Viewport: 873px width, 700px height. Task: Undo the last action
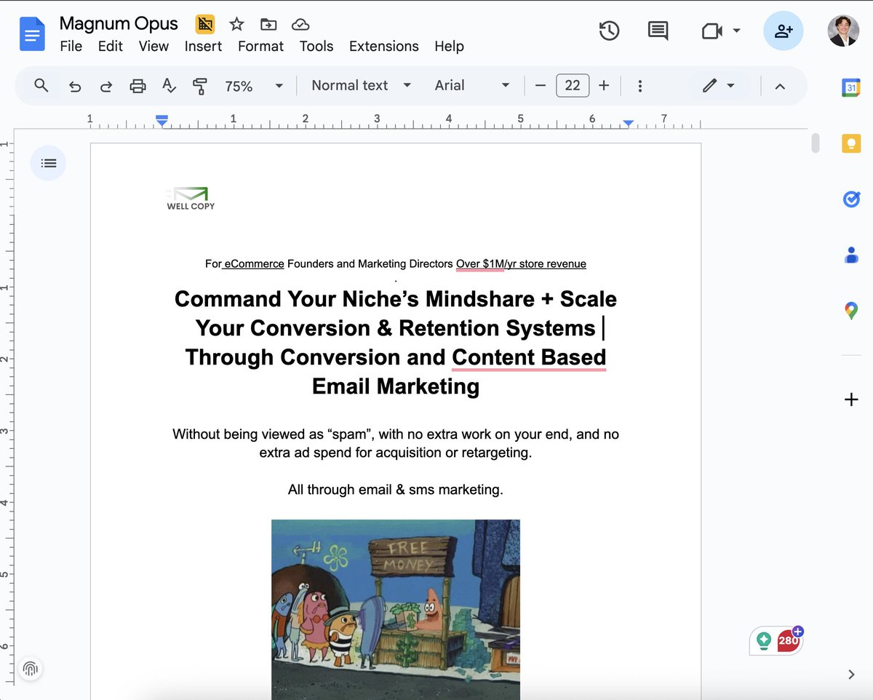tap(75, 86)
